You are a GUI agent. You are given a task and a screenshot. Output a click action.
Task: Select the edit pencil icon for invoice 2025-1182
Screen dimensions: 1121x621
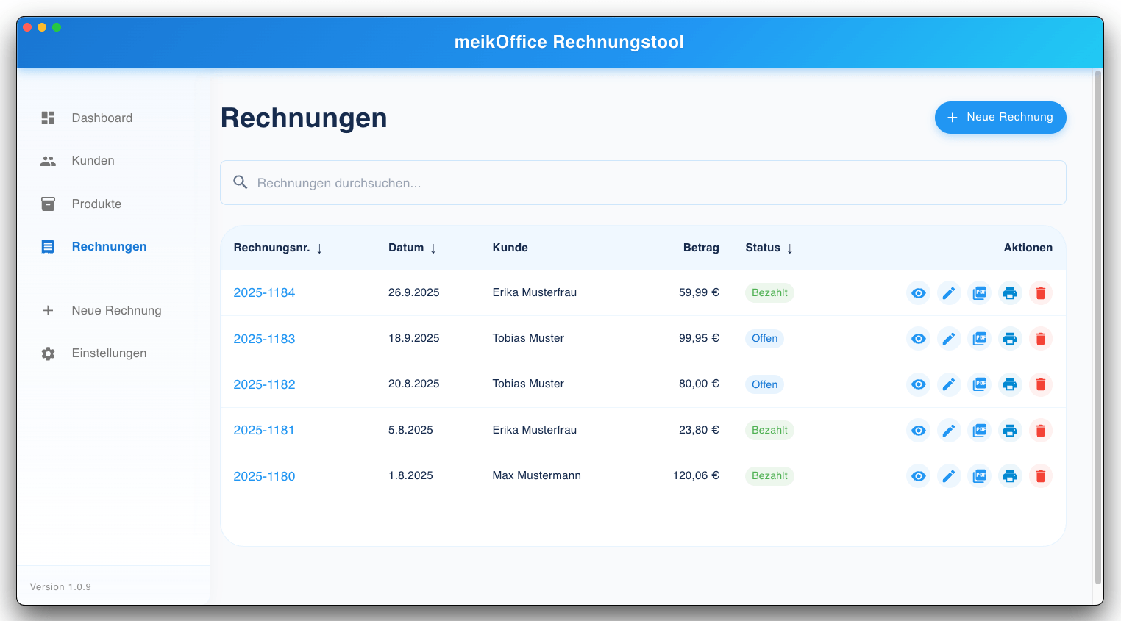(x=949, y=384)
